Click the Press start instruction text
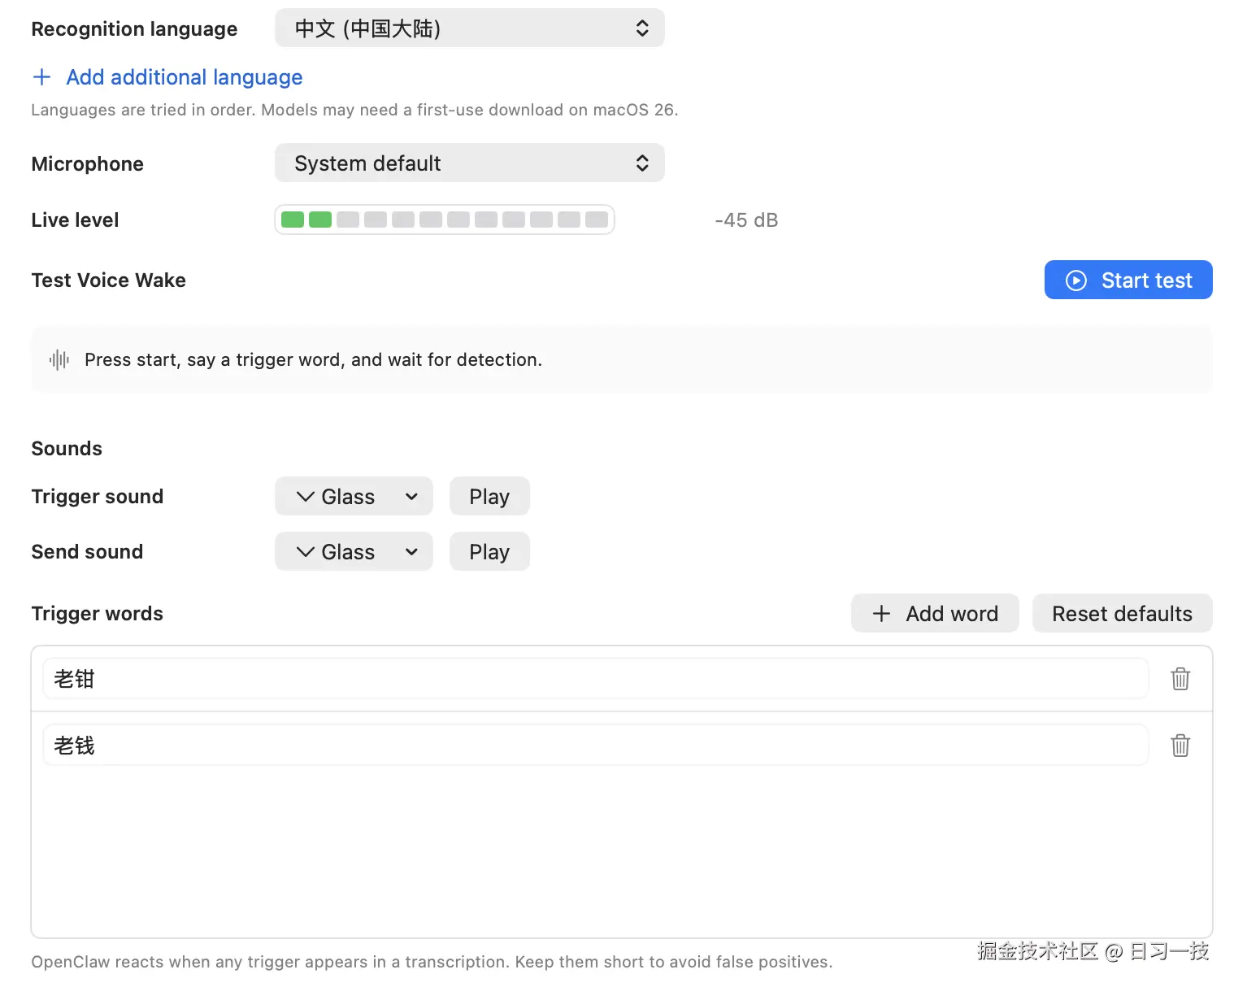 (x=313, y=360)
